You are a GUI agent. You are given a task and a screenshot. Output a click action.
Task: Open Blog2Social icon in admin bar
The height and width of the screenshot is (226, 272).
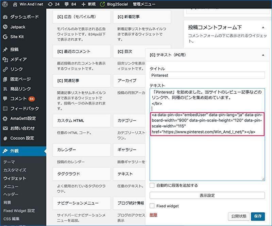(x=102, y=4)
